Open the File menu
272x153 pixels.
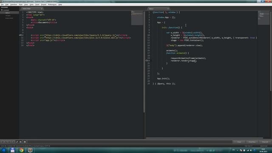coord(2,5)
